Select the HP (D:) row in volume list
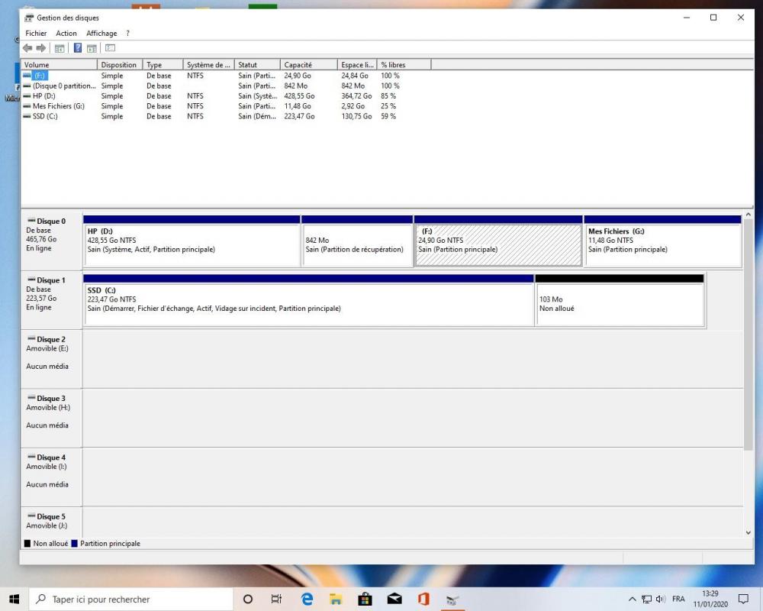Image resolution: width=763 pixels, height=611 pixels. [44, 96]
